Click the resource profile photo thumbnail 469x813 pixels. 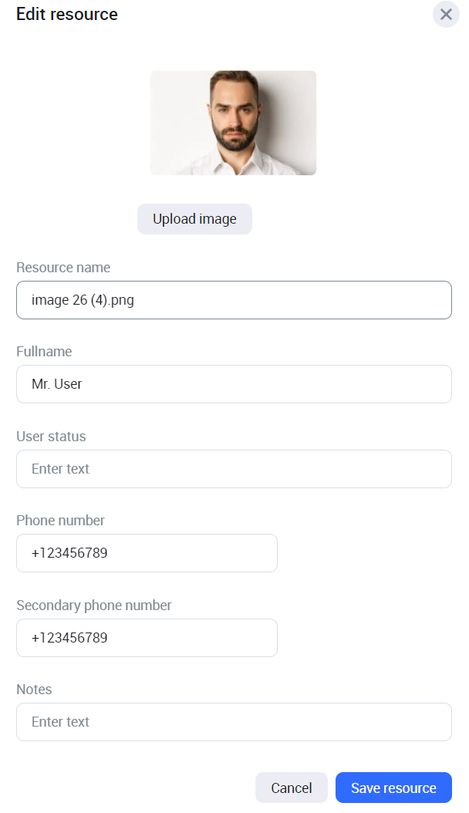[x=233, y=123]
